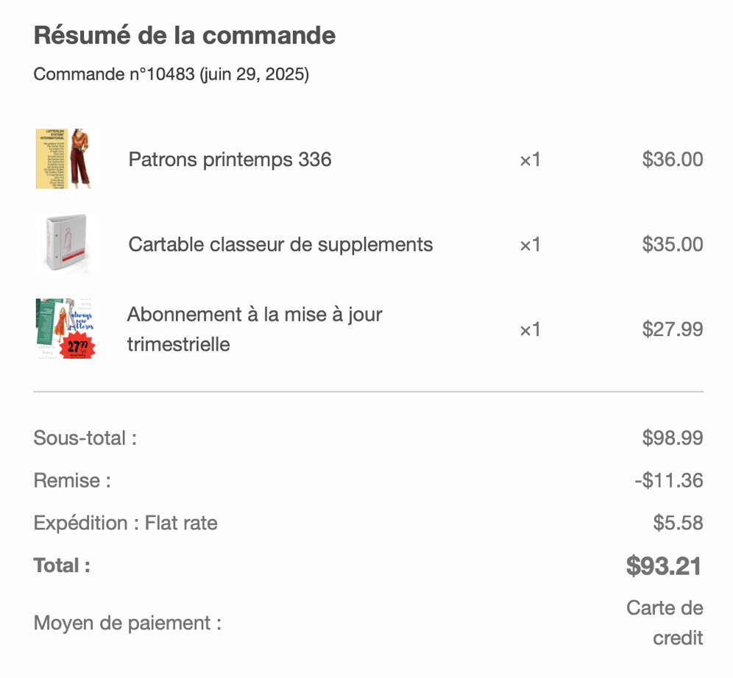Click the Remise discount value -$11.36

coord(669,480)
